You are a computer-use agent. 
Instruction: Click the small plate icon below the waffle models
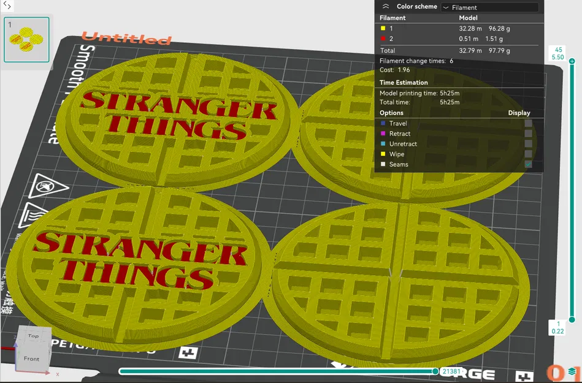[x=188, y=354]
